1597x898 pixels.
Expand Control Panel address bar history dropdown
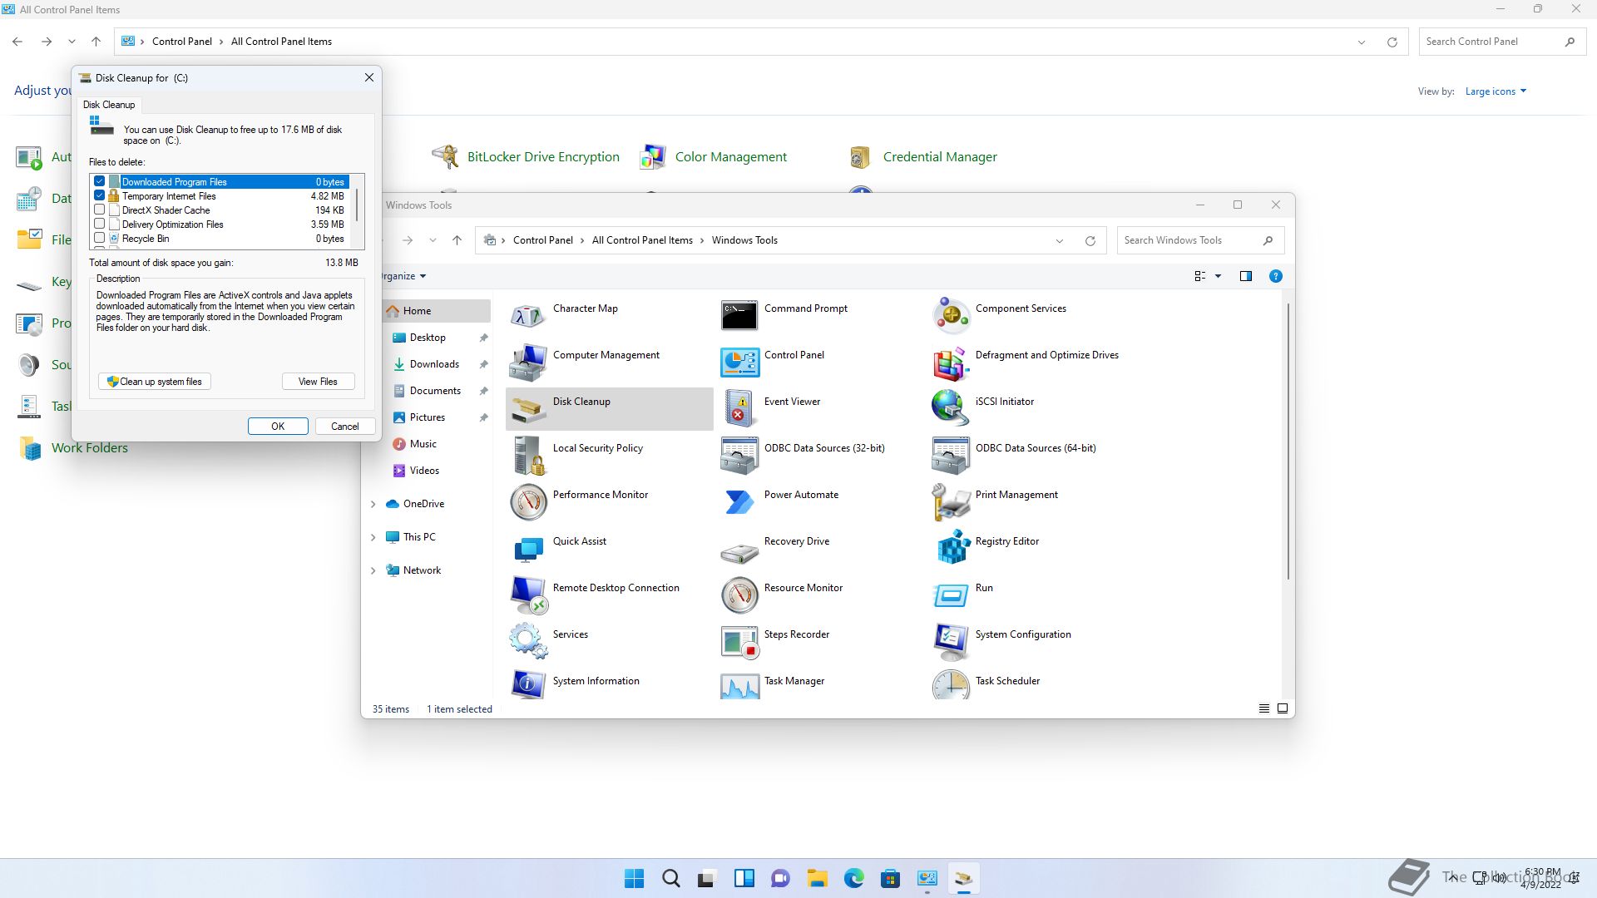1362,42
